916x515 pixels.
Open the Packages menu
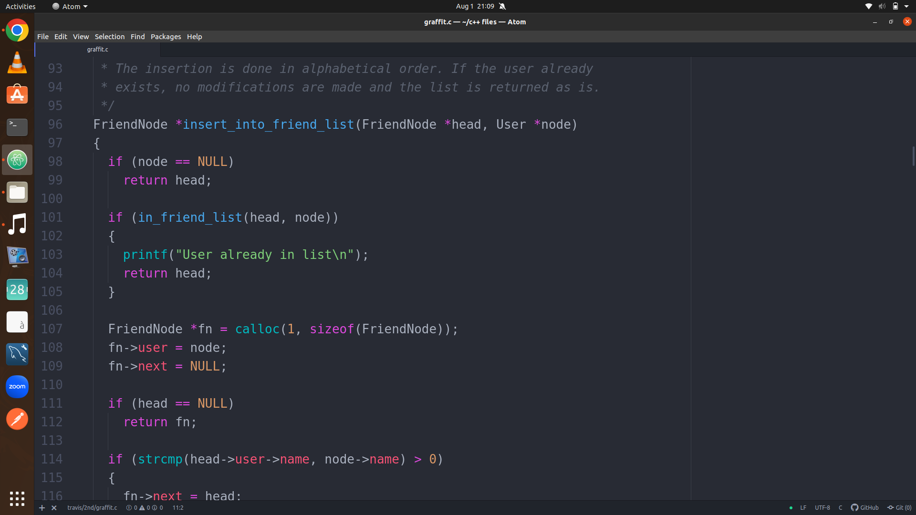point(166,37)
